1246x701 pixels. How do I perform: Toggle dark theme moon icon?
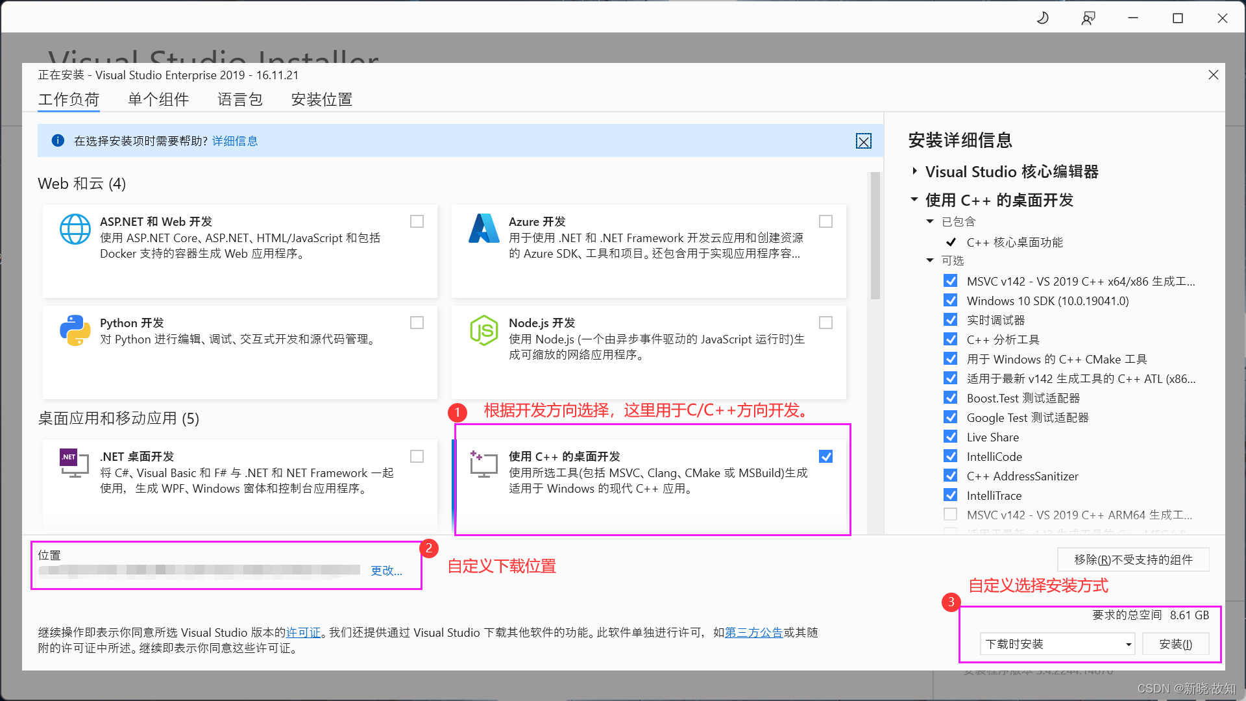[1043, 18]
